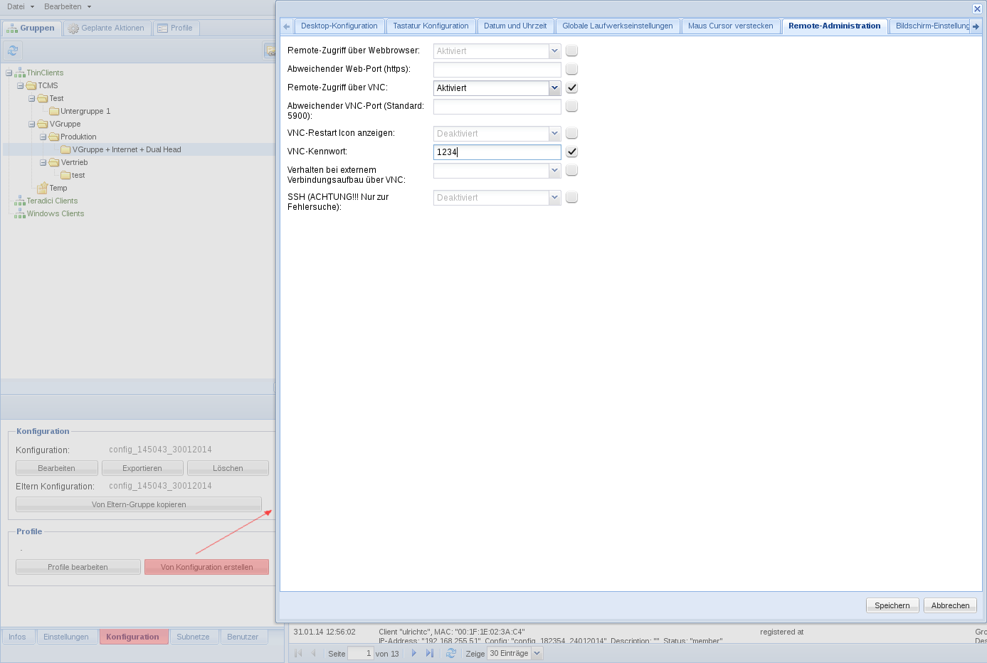This screenshot has width=987, height=663.
Task: Switch to Datum und Uhrzeit tab
Action: 515,26
